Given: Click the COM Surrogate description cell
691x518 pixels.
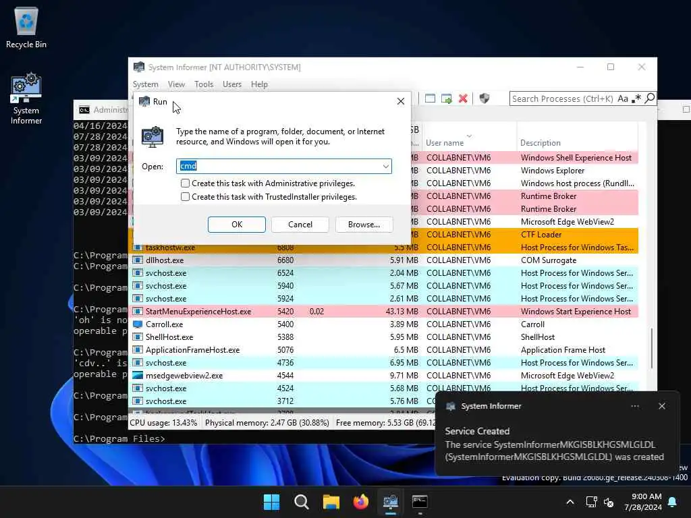Looking at the screenshot, I should (548, 260).
